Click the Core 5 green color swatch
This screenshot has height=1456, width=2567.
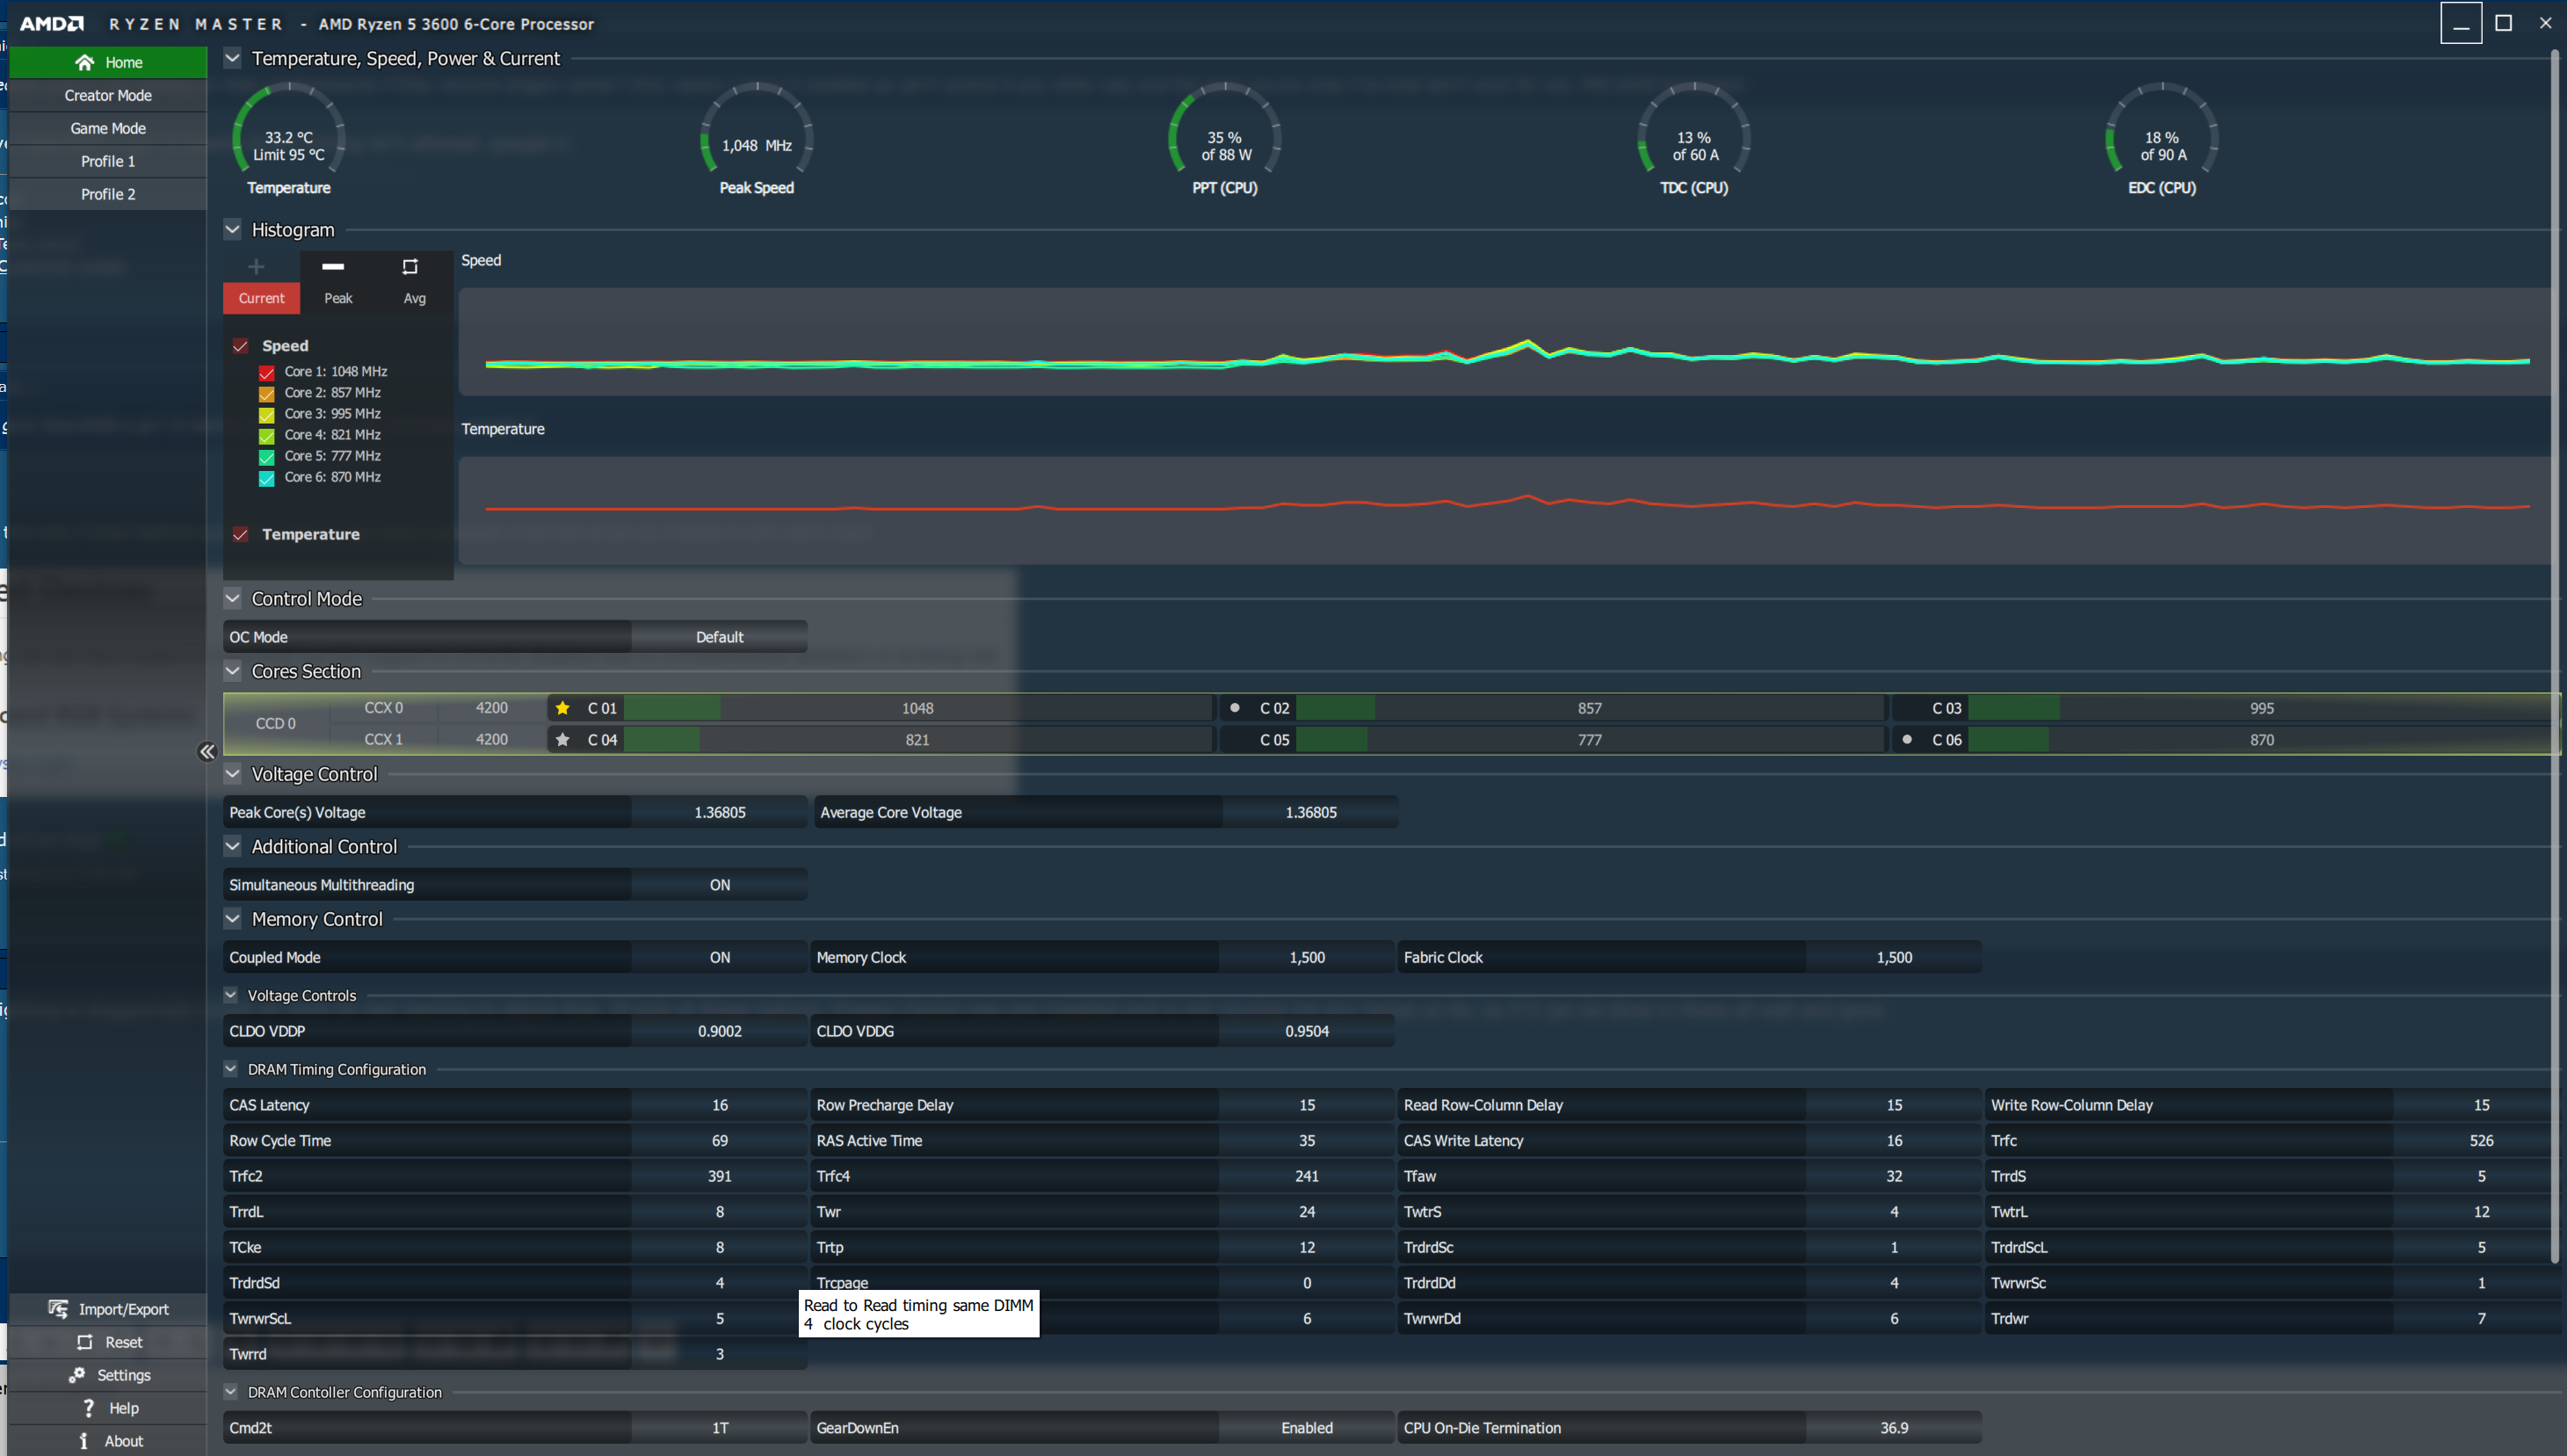pos(266,457)
